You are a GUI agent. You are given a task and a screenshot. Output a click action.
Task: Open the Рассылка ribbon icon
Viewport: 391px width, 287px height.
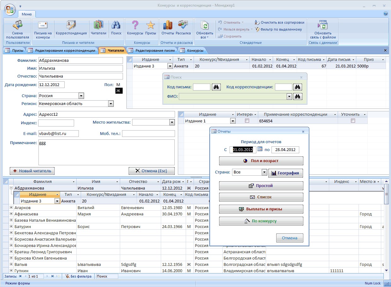(x=183, y=28)
